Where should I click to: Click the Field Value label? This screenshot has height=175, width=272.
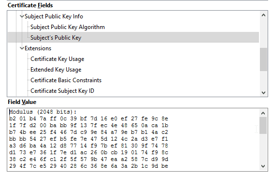(22, 102)
